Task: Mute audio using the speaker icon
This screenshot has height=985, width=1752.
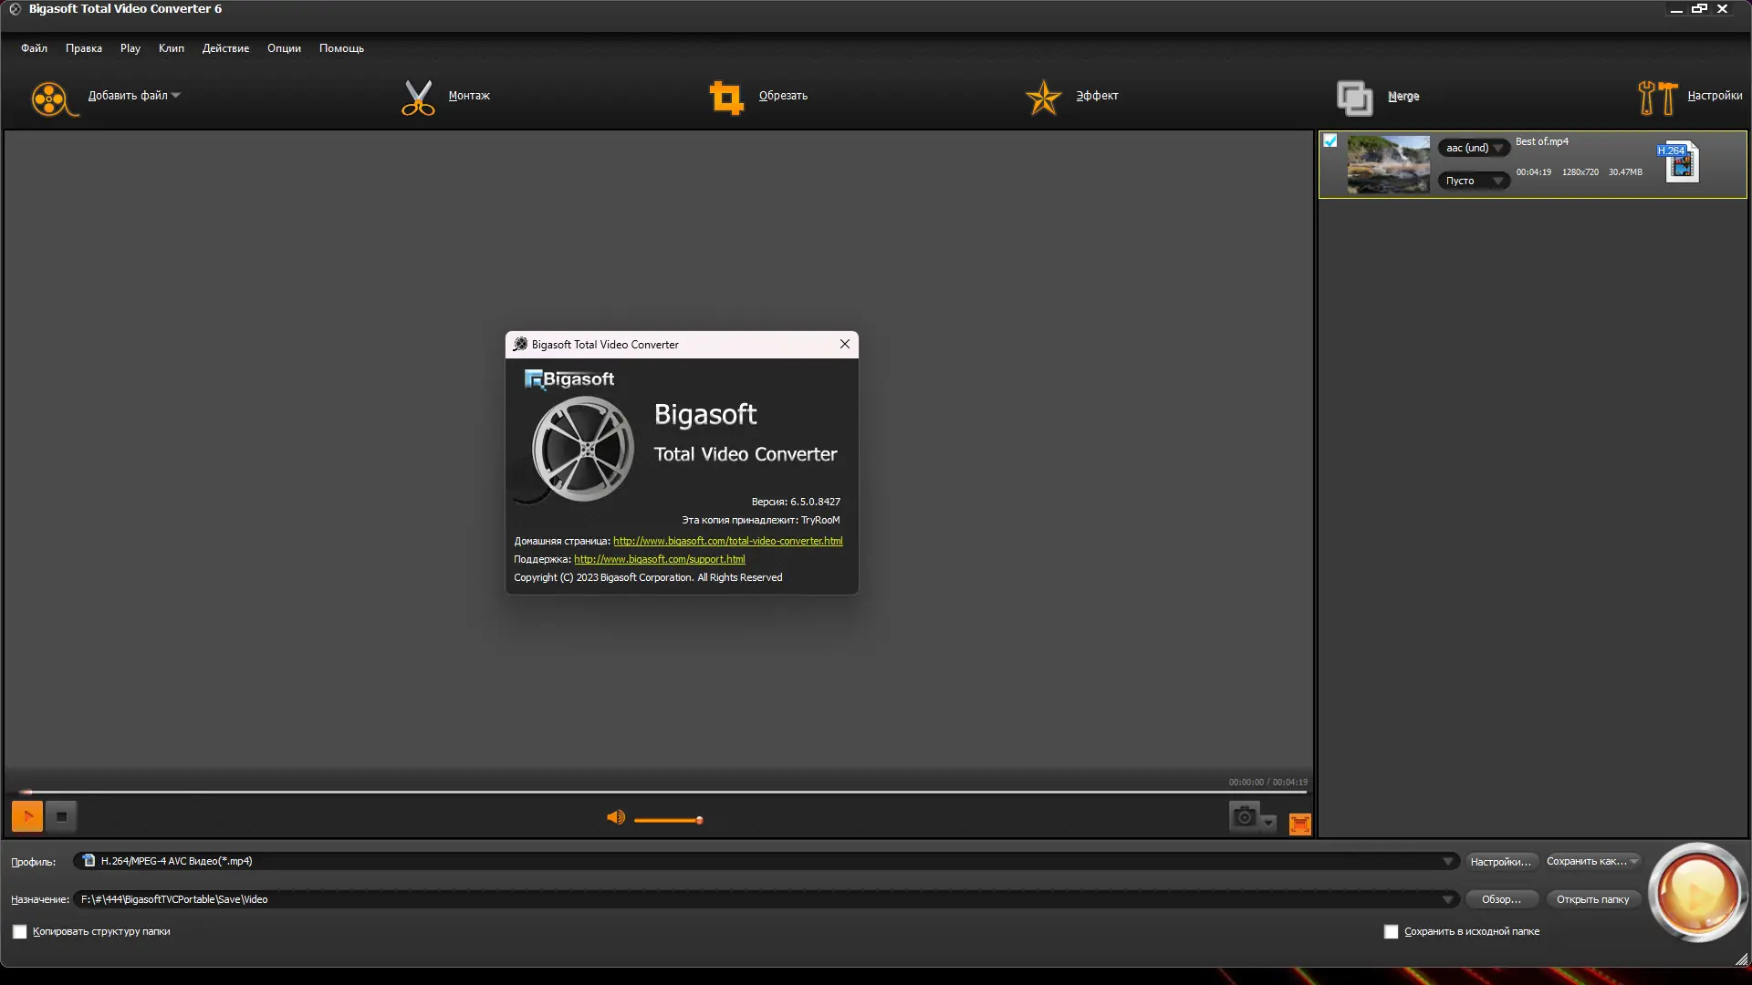Action: (616, 818)
